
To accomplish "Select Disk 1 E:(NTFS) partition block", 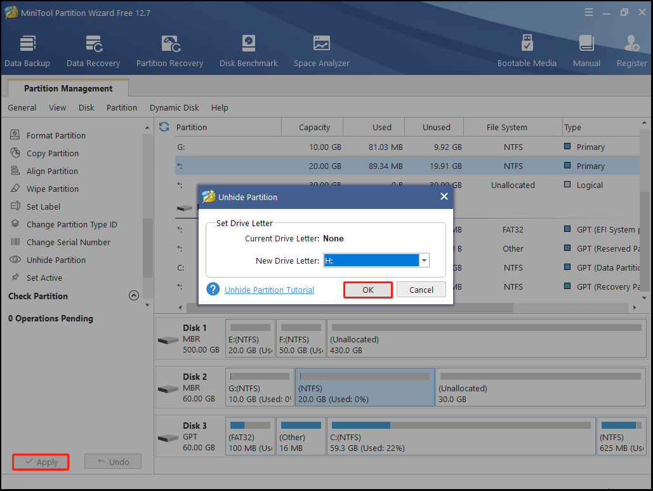I will click(x=250, y=339).
